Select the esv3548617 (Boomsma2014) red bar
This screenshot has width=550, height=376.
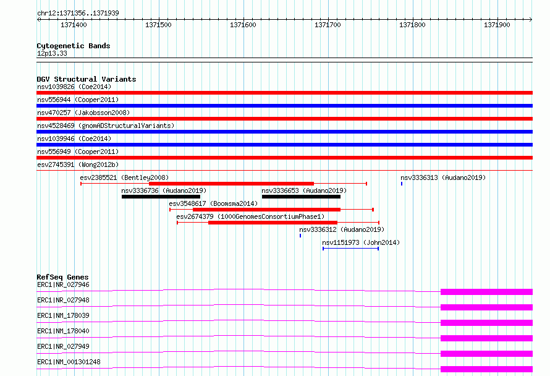click(x=266, y=210)
